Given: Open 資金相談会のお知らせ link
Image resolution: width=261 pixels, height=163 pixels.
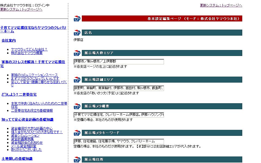Looking at the screenshot, I should tap(27, 143).
